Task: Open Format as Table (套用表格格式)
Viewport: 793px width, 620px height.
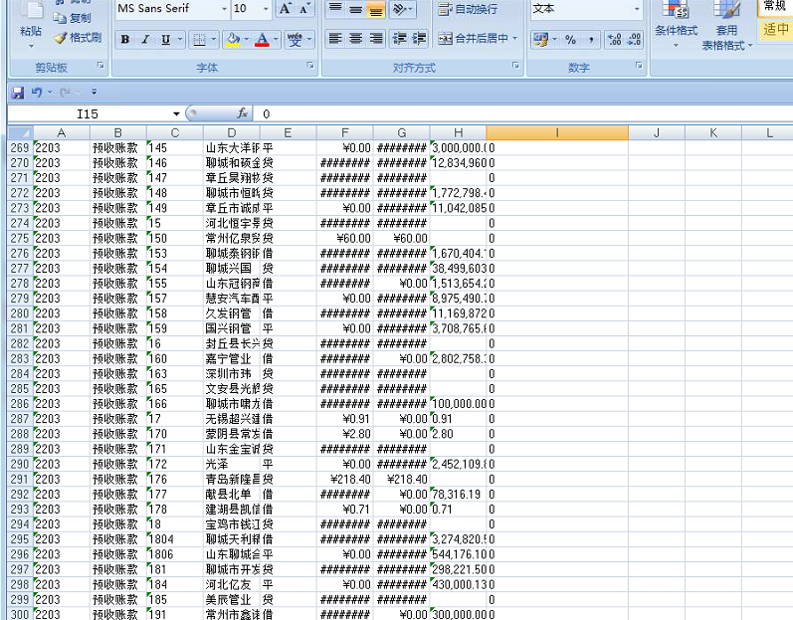Action: tap(726, 25)
